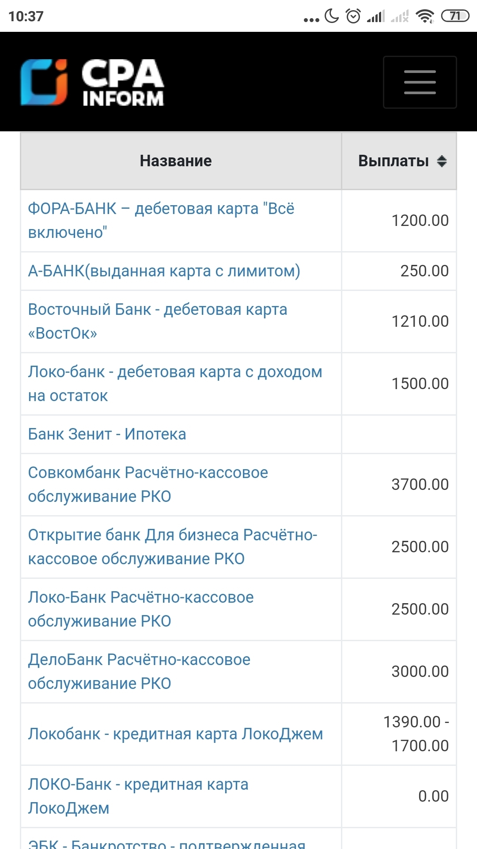Viewport: 477px width, 849px height.
Task: Open Банк Зенит - Ипотека offer
Action: (107, 434)
